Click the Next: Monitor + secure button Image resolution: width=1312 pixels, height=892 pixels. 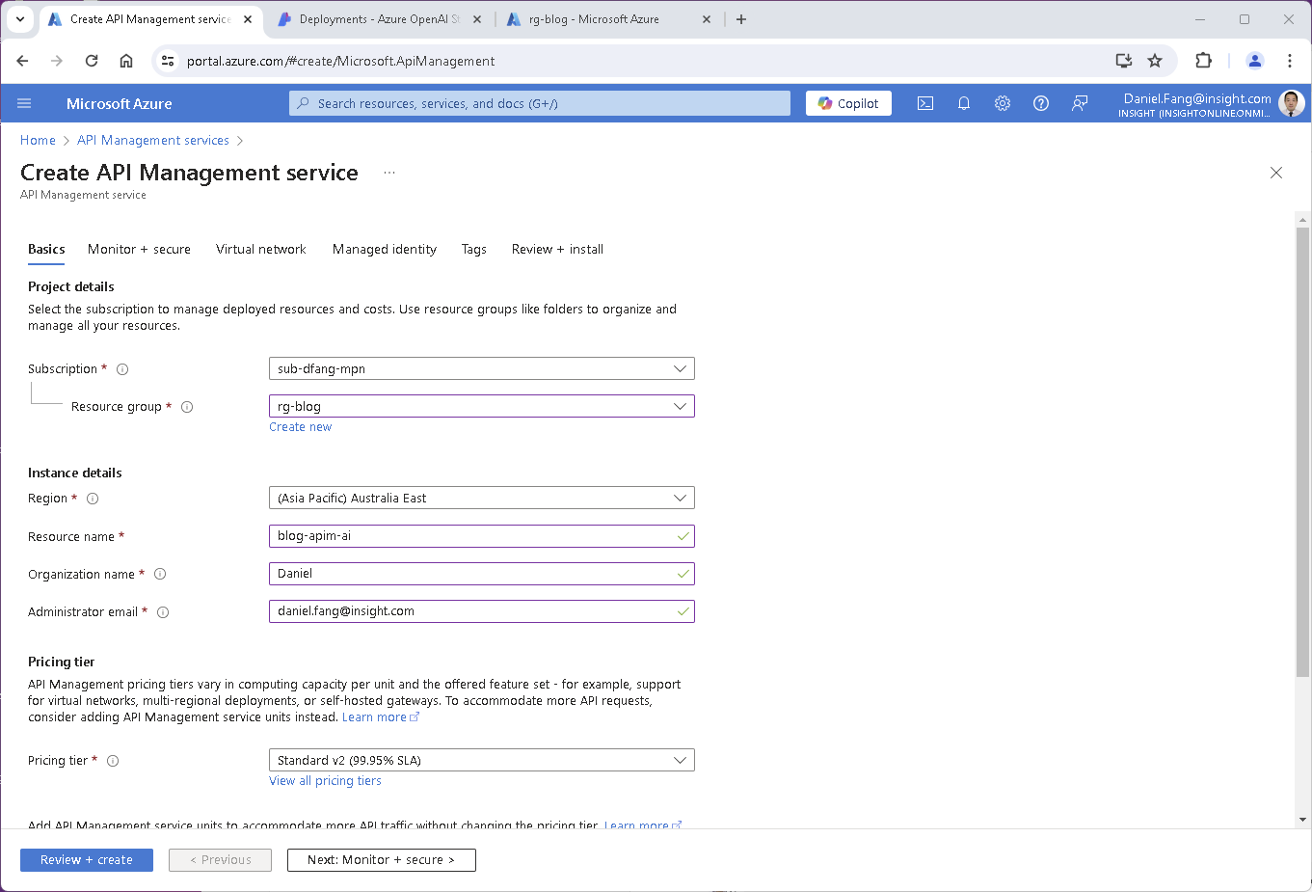point(381,860)
